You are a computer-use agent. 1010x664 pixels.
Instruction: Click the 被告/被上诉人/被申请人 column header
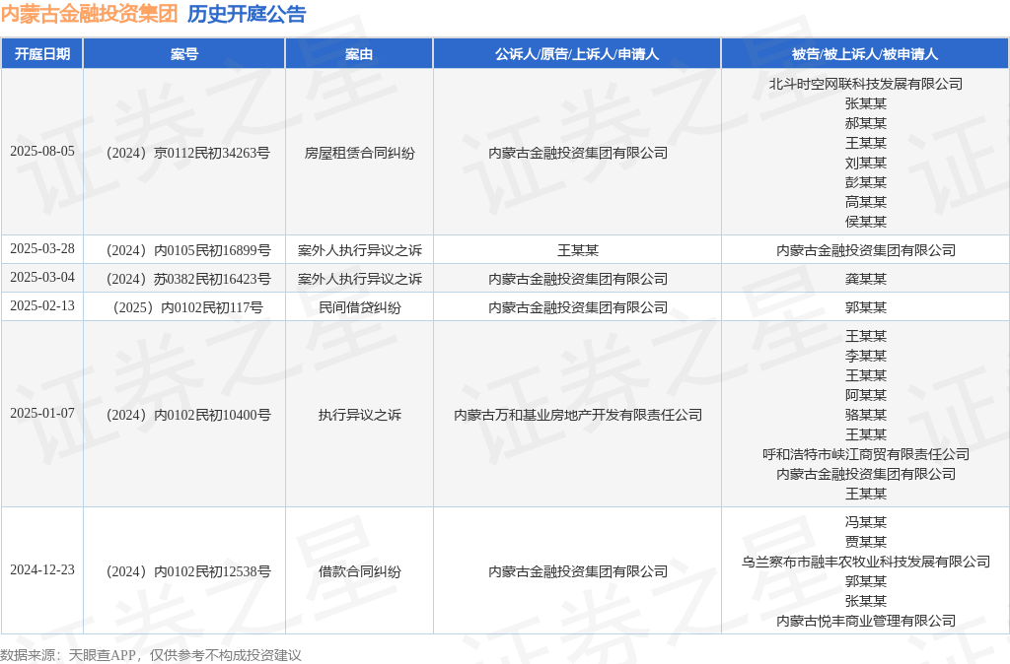865,53
